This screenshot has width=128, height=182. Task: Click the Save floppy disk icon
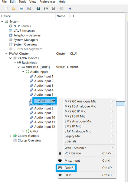pos(21,9)
